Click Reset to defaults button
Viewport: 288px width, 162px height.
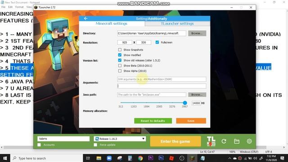(x=153, y=121)
